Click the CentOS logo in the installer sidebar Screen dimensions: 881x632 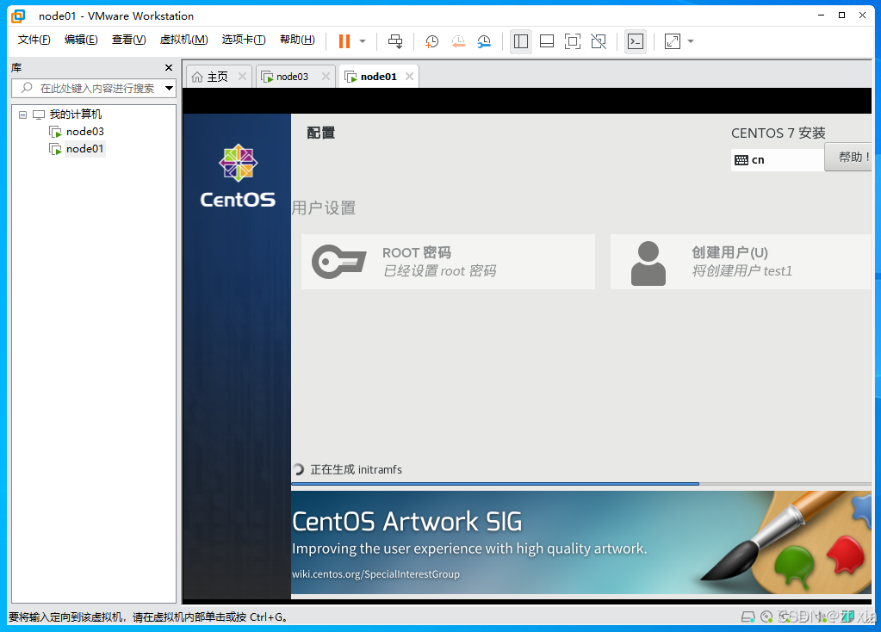coord(238,177)
